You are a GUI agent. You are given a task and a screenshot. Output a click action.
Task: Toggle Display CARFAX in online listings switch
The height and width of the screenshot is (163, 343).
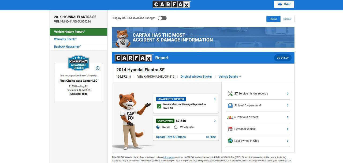[162, 18]
